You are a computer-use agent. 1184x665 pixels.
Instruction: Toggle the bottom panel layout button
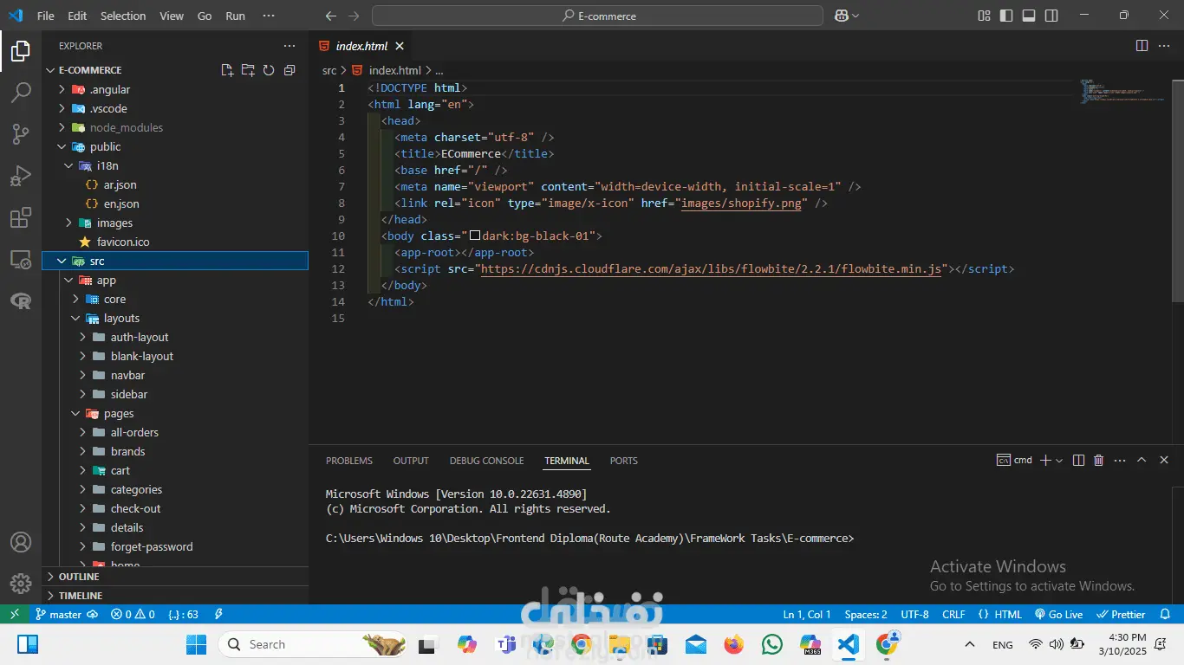[1029, 16]
